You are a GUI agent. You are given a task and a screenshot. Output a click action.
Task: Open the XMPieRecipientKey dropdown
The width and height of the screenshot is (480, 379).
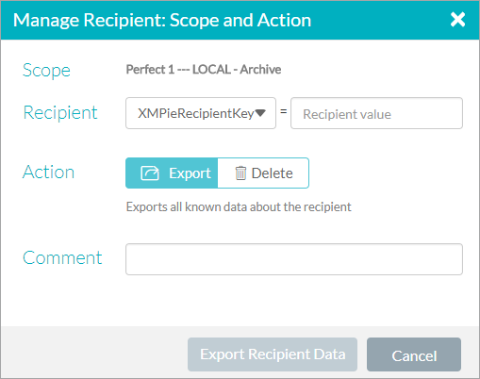(201, 113)
